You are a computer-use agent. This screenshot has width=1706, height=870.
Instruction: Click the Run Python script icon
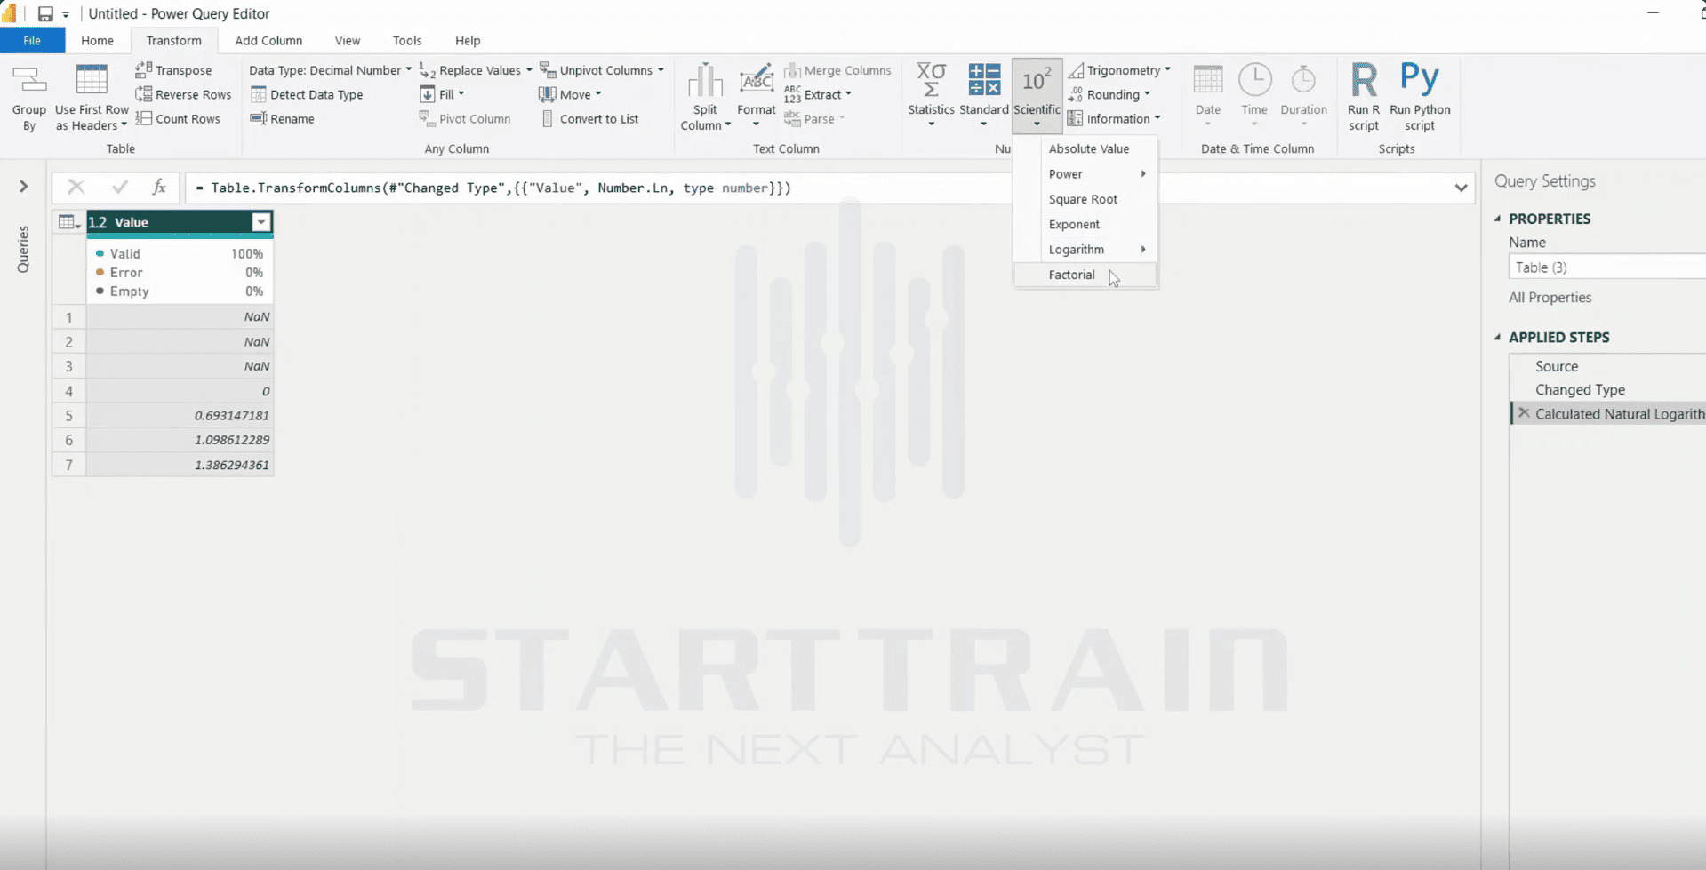1419,78
